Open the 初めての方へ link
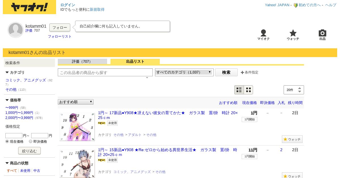 pyautogui.click(x=310, y=5)
